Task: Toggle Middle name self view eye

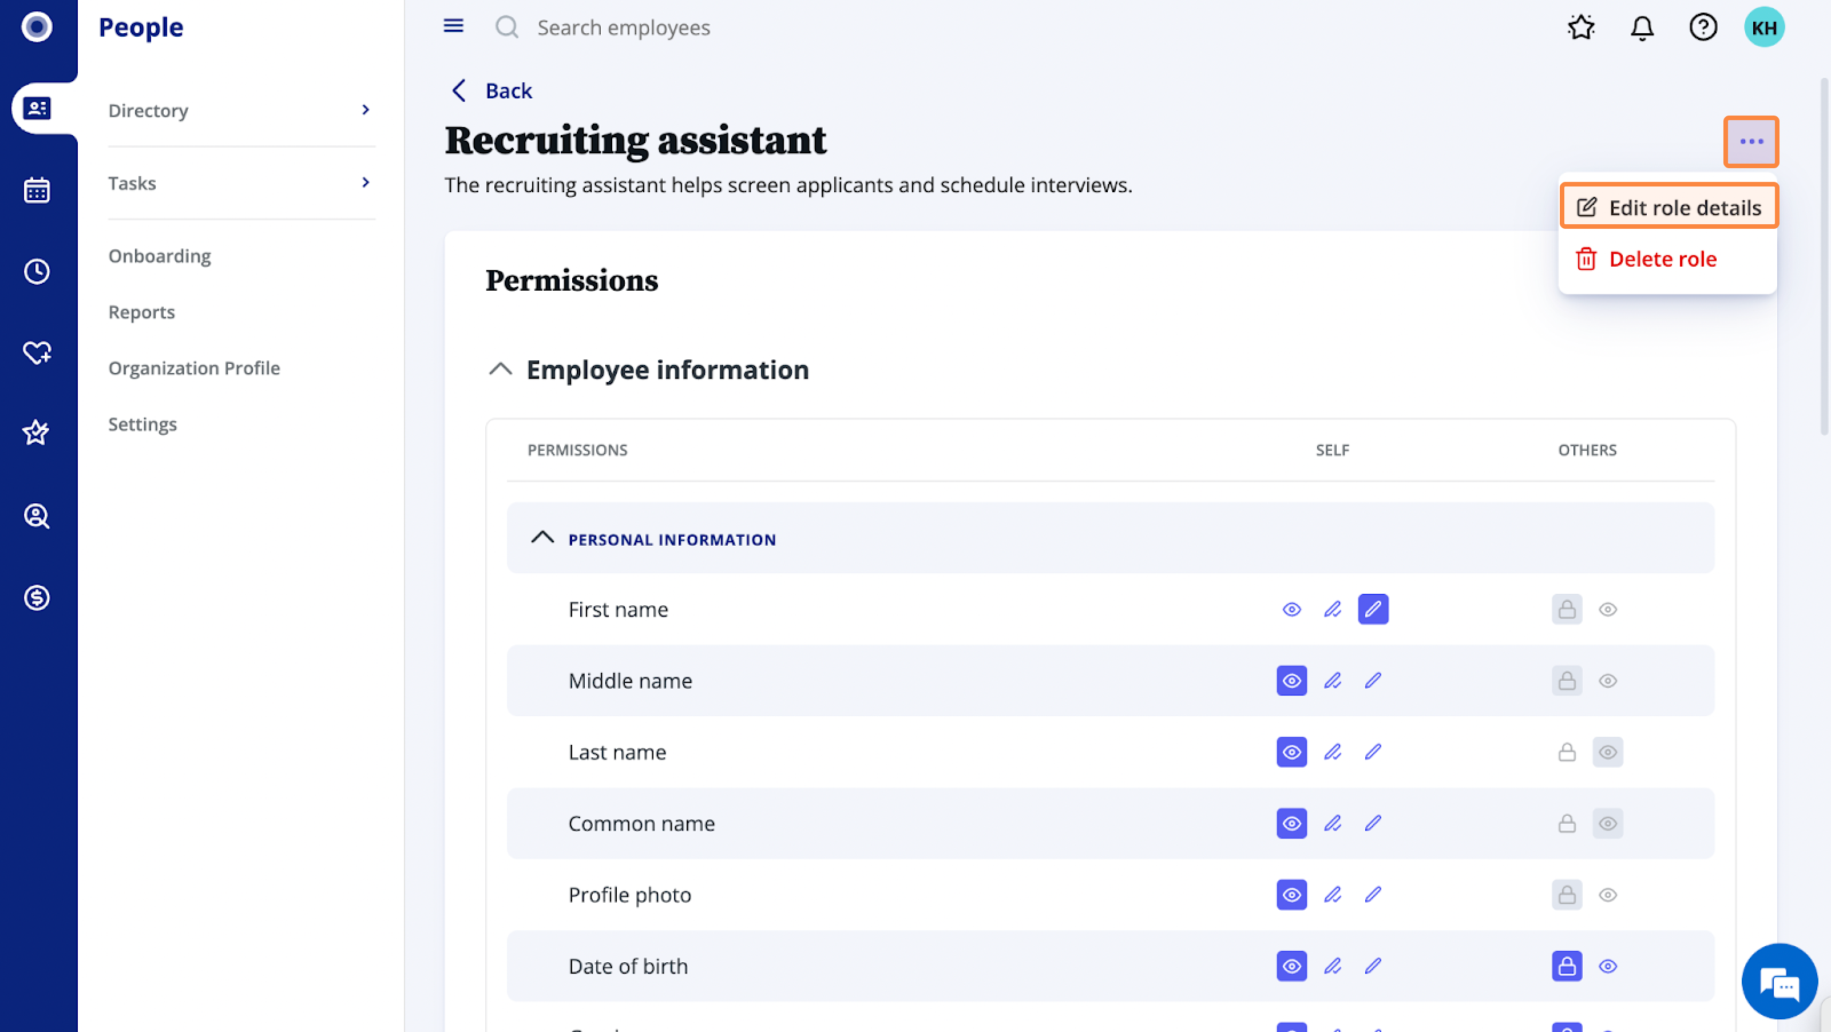Action: click(1291, 680)
